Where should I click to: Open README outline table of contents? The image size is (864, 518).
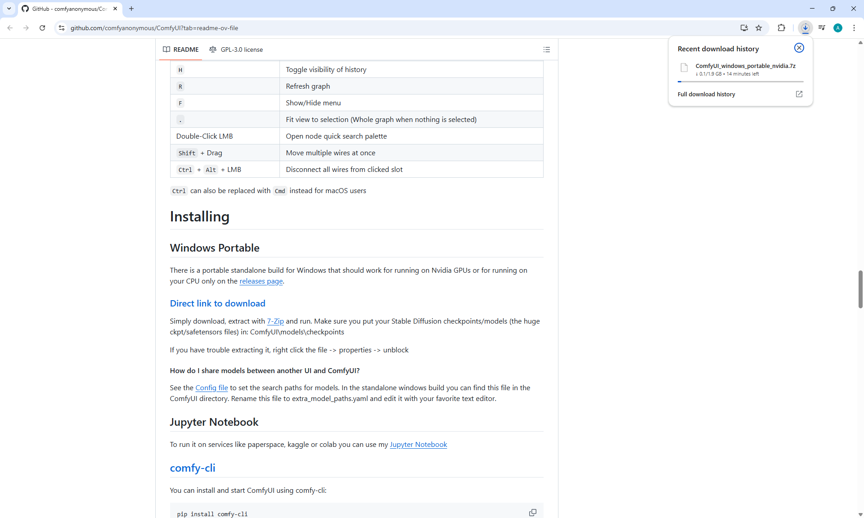546,50
